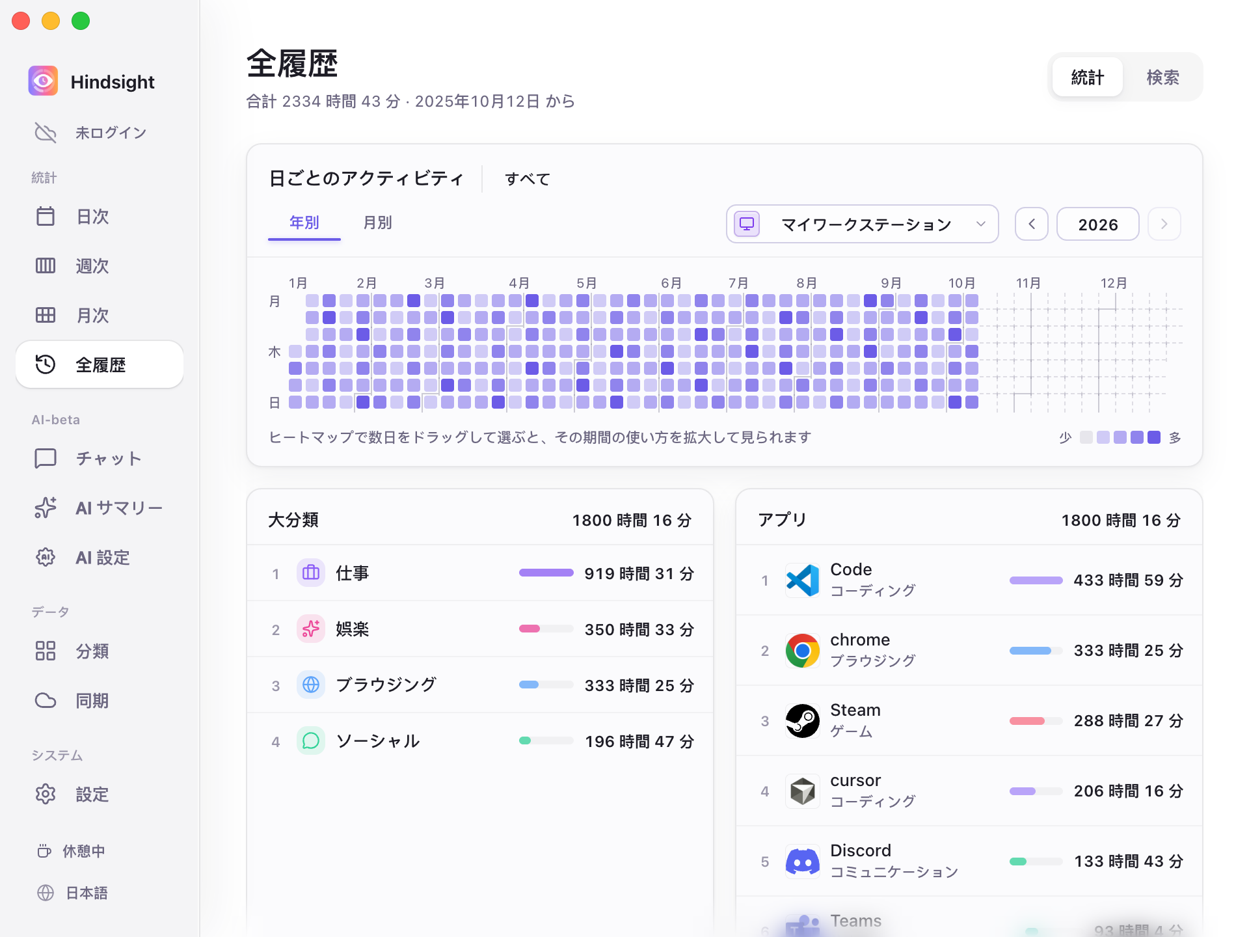Click the 2026 year button
Viewport: 1249px width, 937px height.
click(x=1097, y=224)
